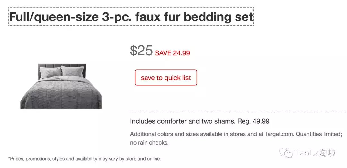Click the dotted divider line above the description
Viewport: 347px width, 168px height.
coord(238,112)
